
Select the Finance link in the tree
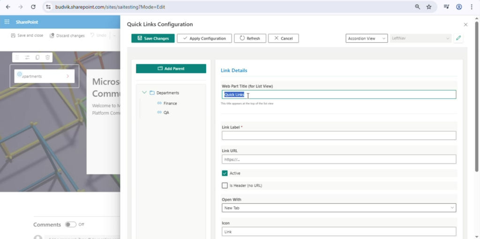click(x=170, y=103)
